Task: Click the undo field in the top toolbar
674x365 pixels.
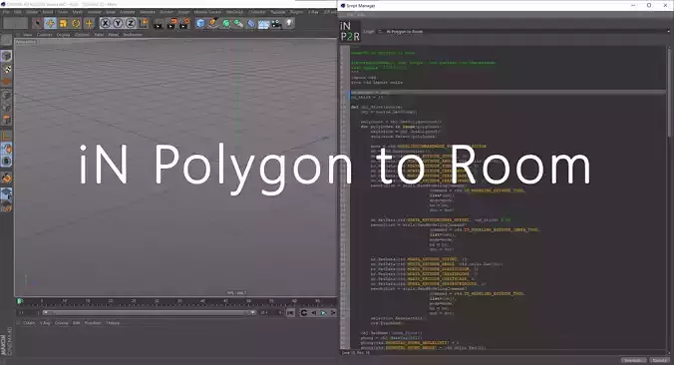Action: (16, 23)
